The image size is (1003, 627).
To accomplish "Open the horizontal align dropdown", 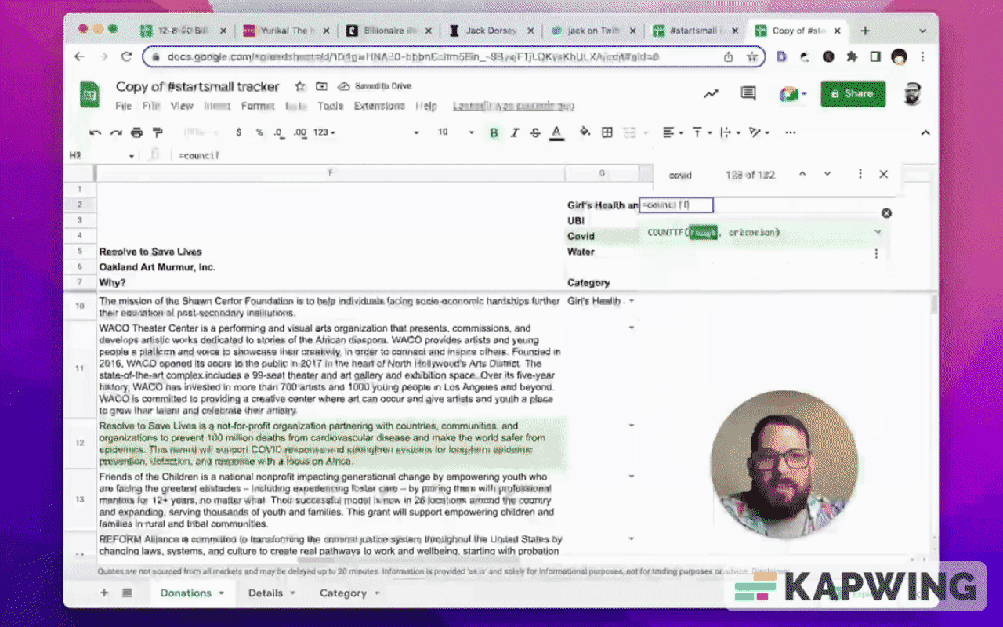I will (672, 132).
